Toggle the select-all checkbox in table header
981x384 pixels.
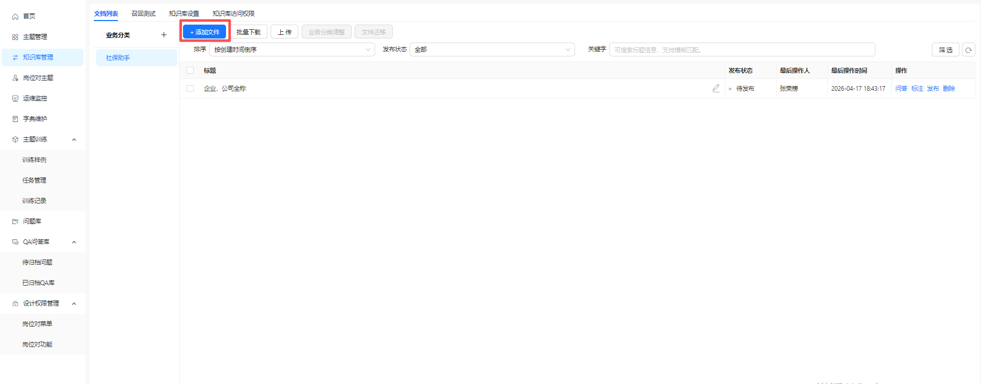190,70
